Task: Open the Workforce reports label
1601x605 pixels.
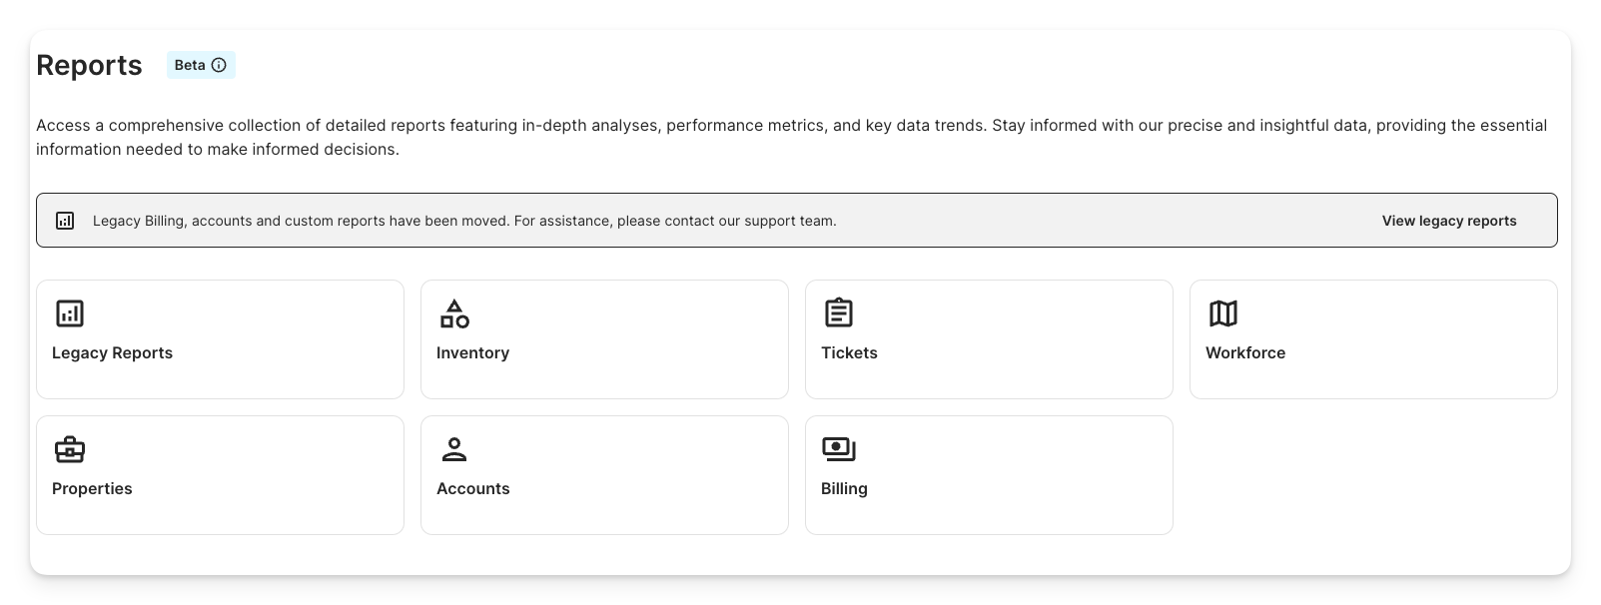Action: coord(1245,352)
